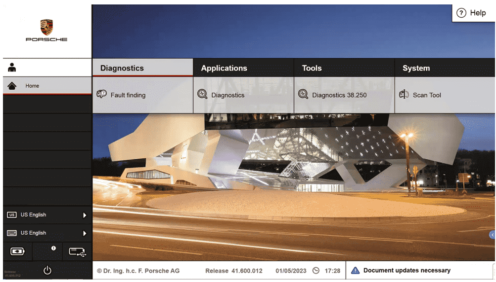Open the Fault finding tile

coord(142,95)
